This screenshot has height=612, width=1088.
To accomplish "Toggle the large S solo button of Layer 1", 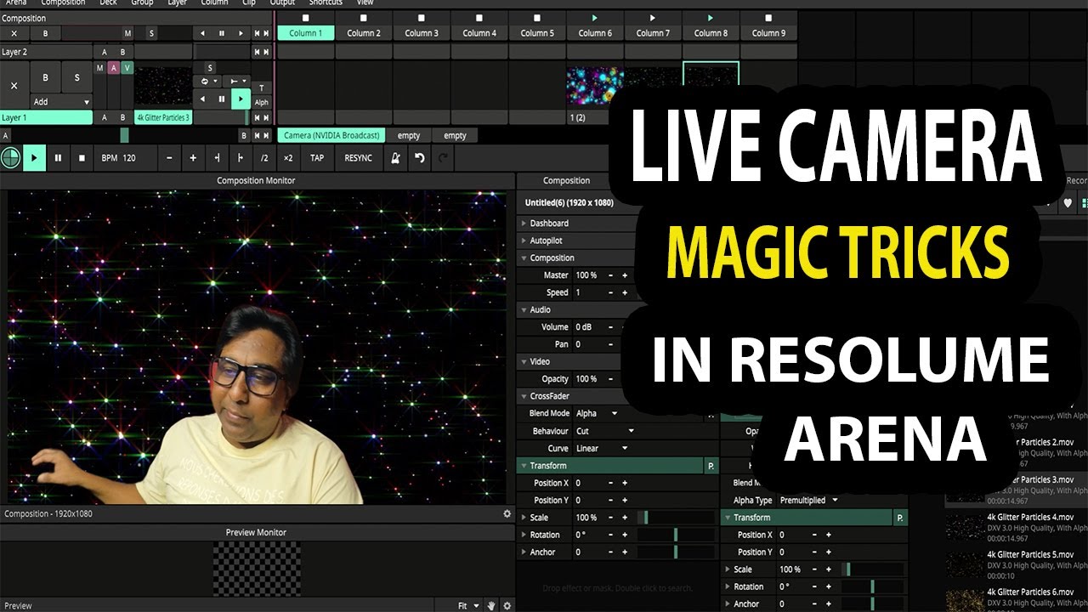I will pos(76,77).
